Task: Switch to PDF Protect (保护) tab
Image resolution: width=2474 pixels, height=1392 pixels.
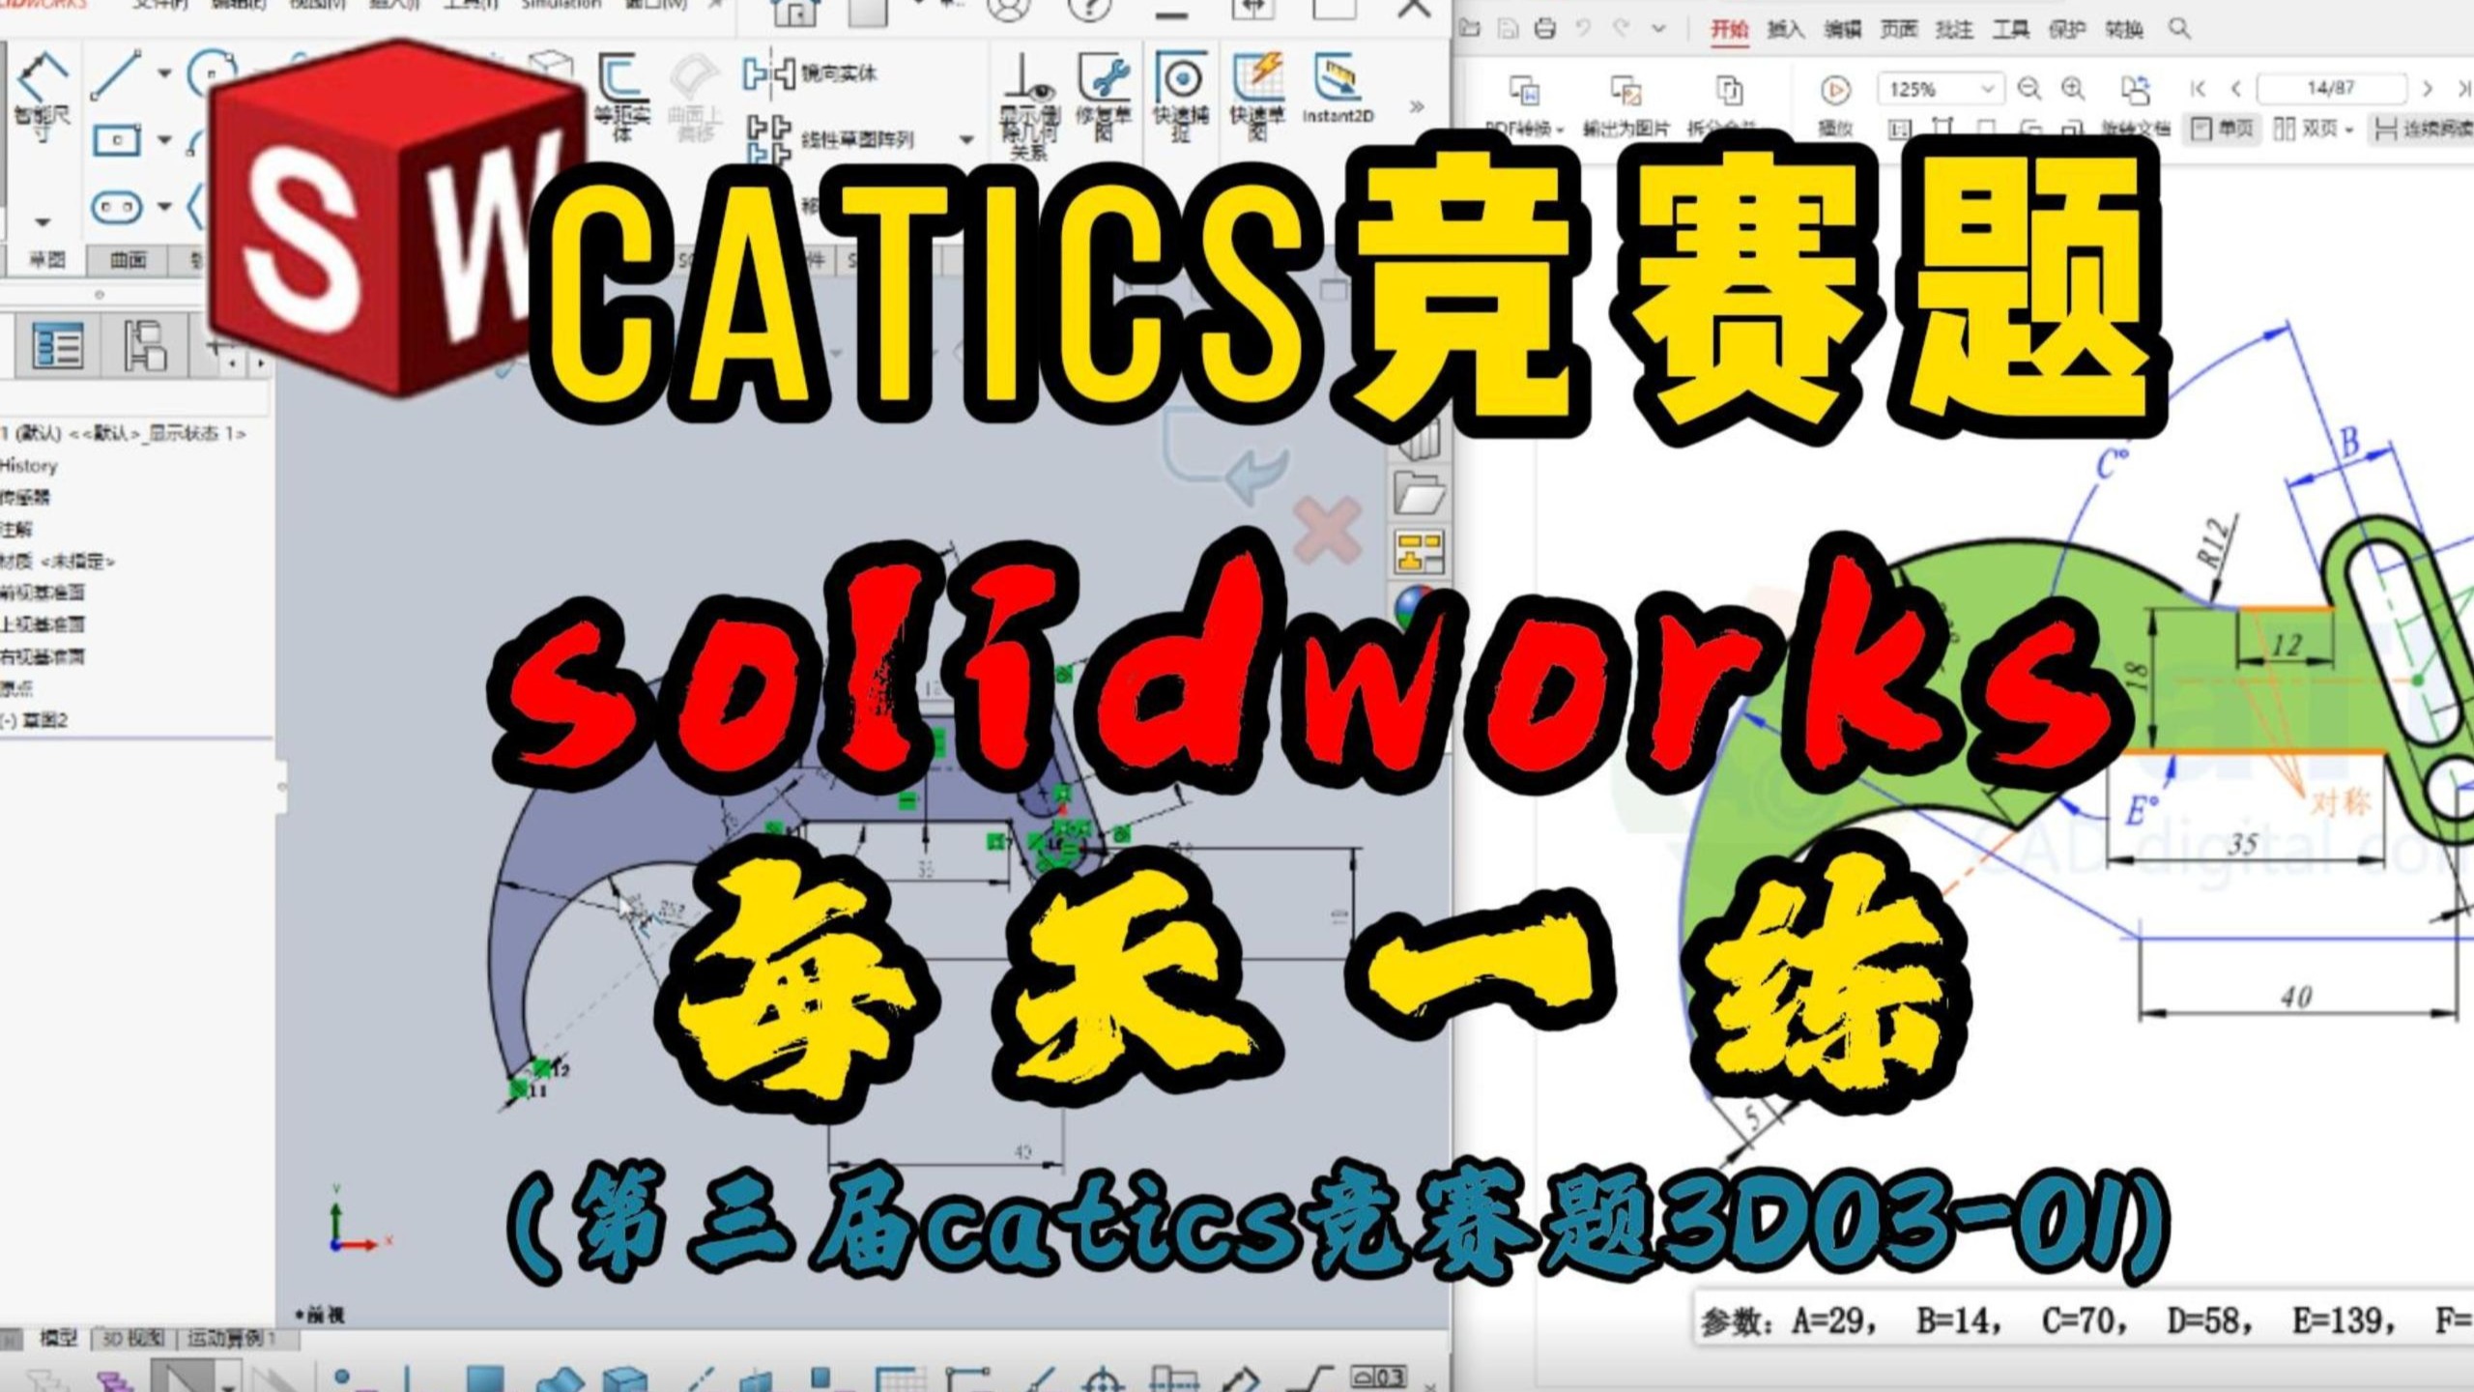Action: pyautogui.click(x=2066, y=29)
